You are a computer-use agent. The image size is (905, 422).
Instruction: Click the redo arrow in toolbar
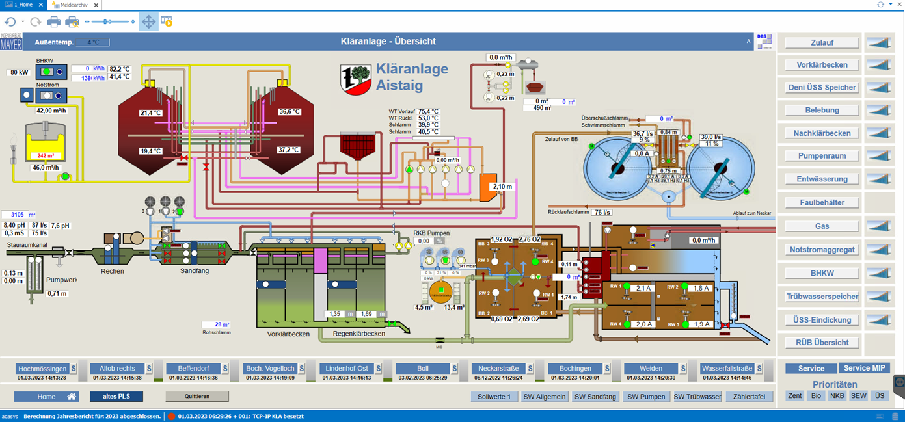click(36, 22)
